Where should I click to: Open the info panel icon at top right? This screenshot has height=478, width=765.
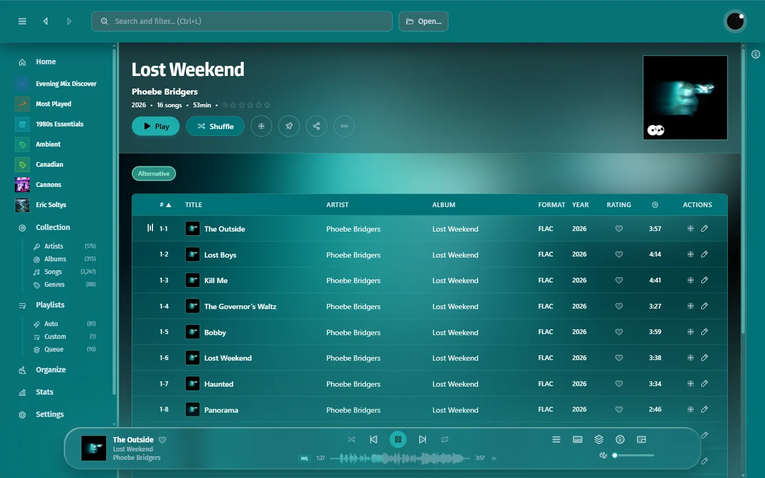click(756, 54)
